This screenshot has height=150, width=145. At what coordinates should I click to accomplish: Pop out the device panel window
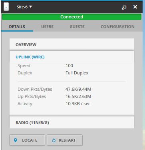(124, 8)
